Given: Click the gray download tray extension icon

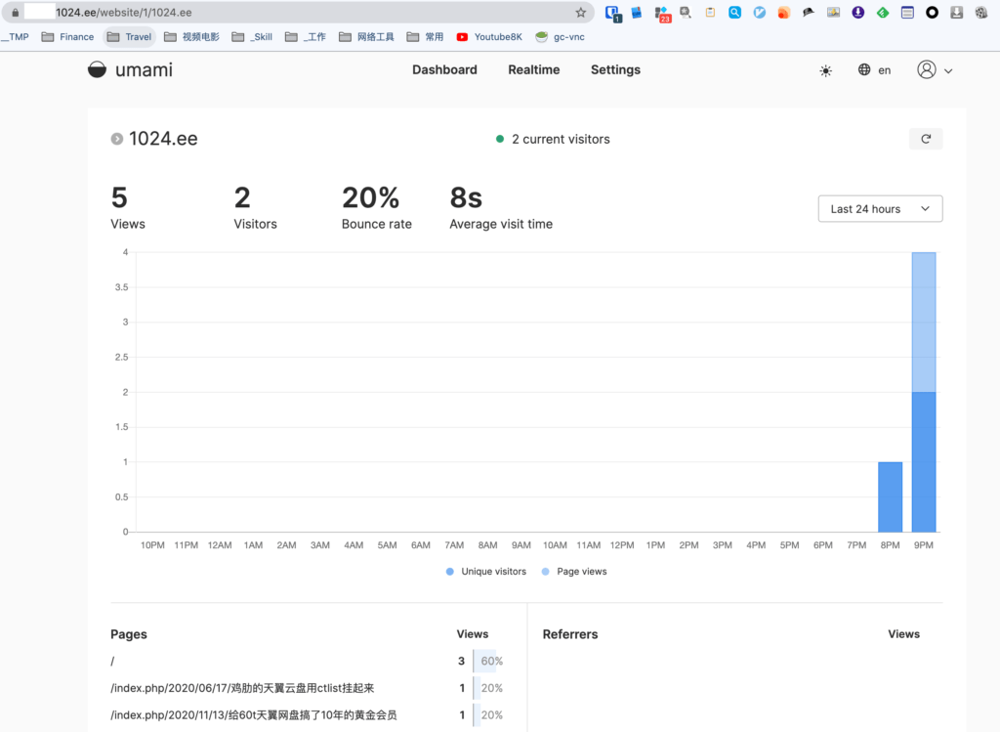Looking at the screenshot, I should point(956,12).
